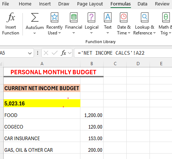
Task: Click the AutoSum sigma icon
Action: pyautogui.click(x=35, y=17)
